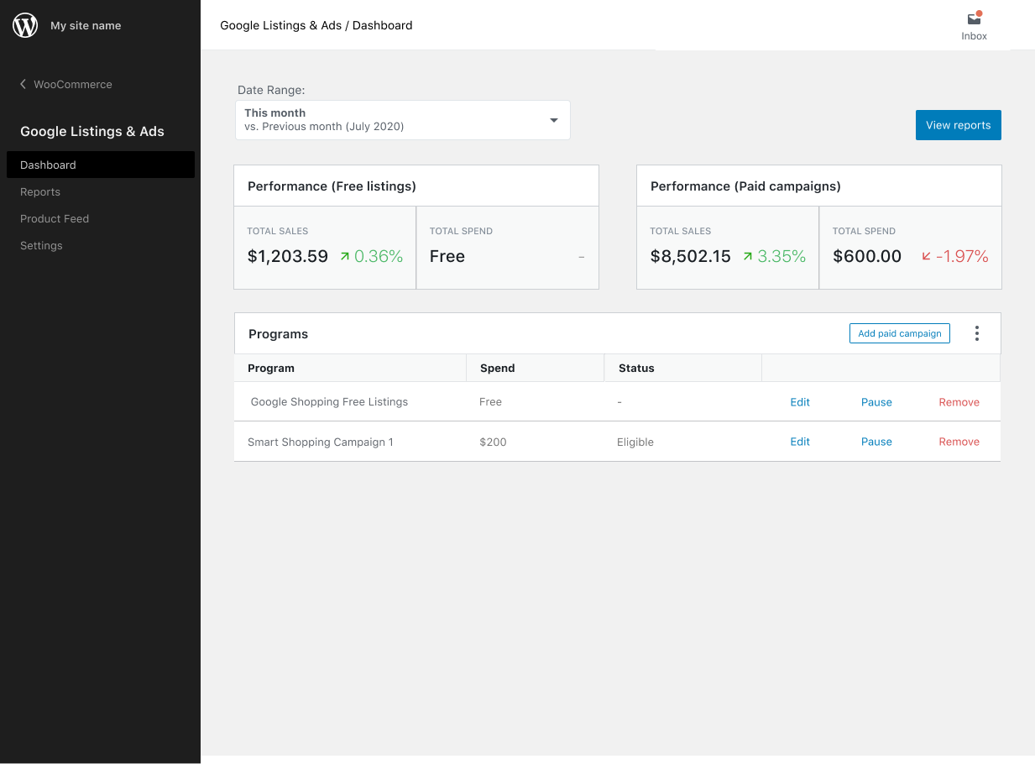This screenshot has height=764, width=1035.
Task: Pause Smart Shopping Campaign 1
Action: coord(876,441)
